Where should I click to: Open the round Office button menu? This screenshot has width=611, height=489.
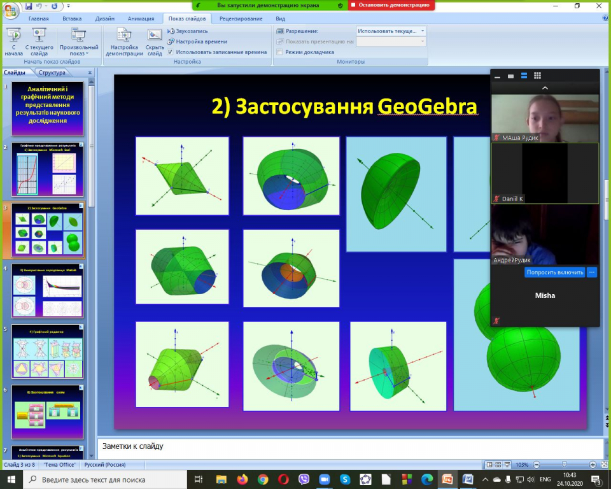click(x=10, y=11)
